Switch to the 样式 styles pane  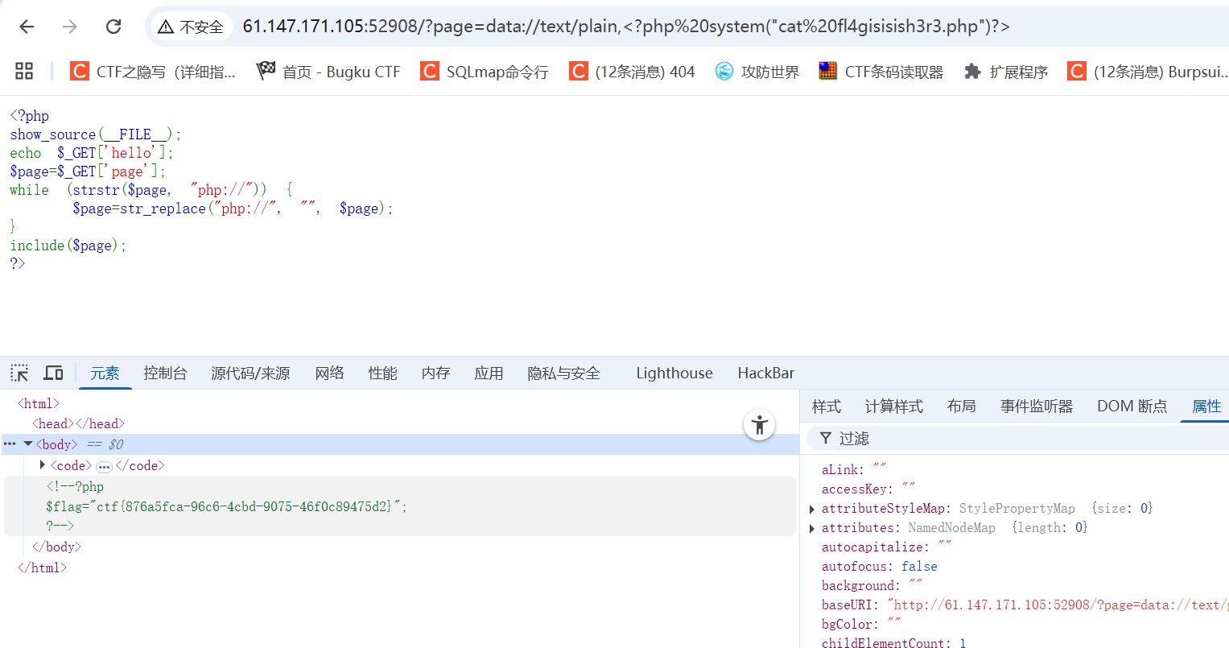[827, 406]
